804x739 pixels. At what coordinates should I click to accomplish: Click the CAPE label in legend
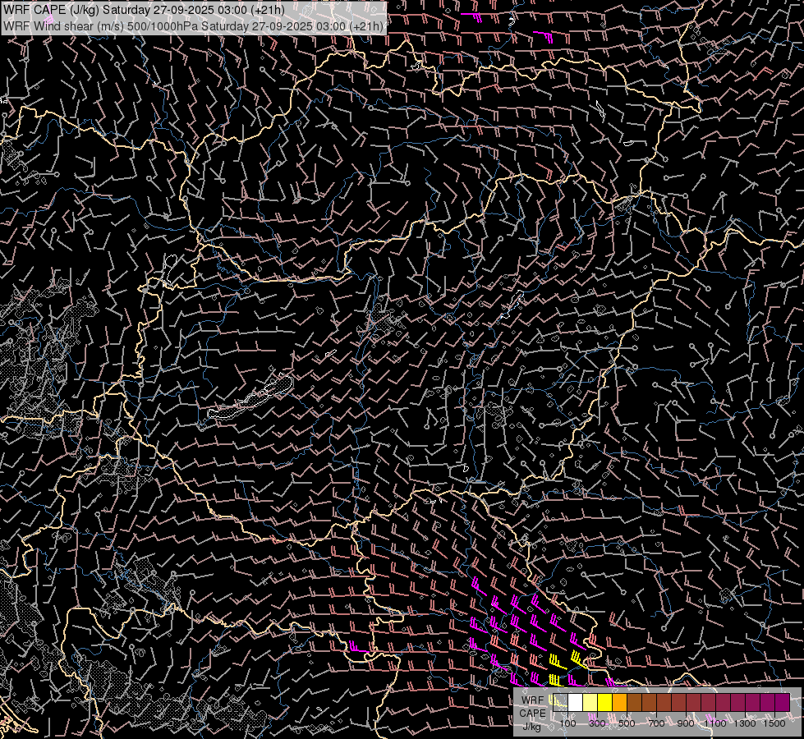(x=532, y=713)
